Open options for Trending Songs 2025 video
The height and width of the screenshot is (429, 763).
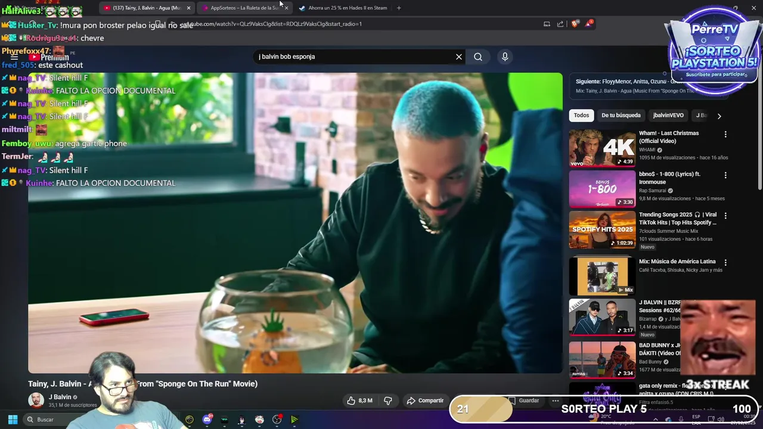pyautogui.click(x=725, y=216)
